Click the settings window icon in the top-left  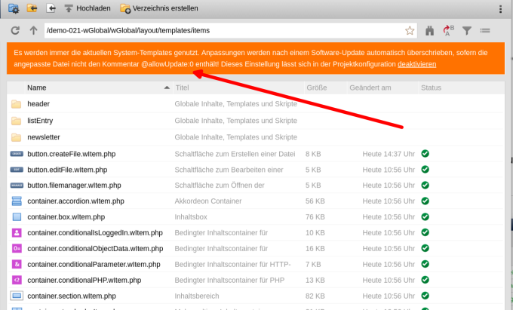(x=13, y=8)
